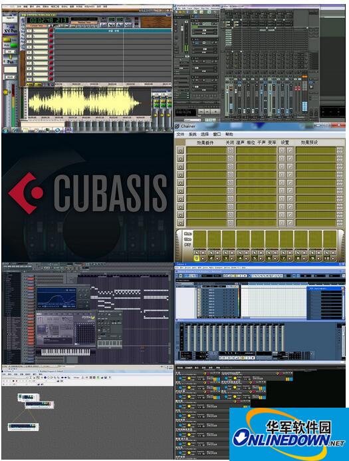
Task: Arm record on track 10 in the multitrack recorder
Action: point(51,79)
